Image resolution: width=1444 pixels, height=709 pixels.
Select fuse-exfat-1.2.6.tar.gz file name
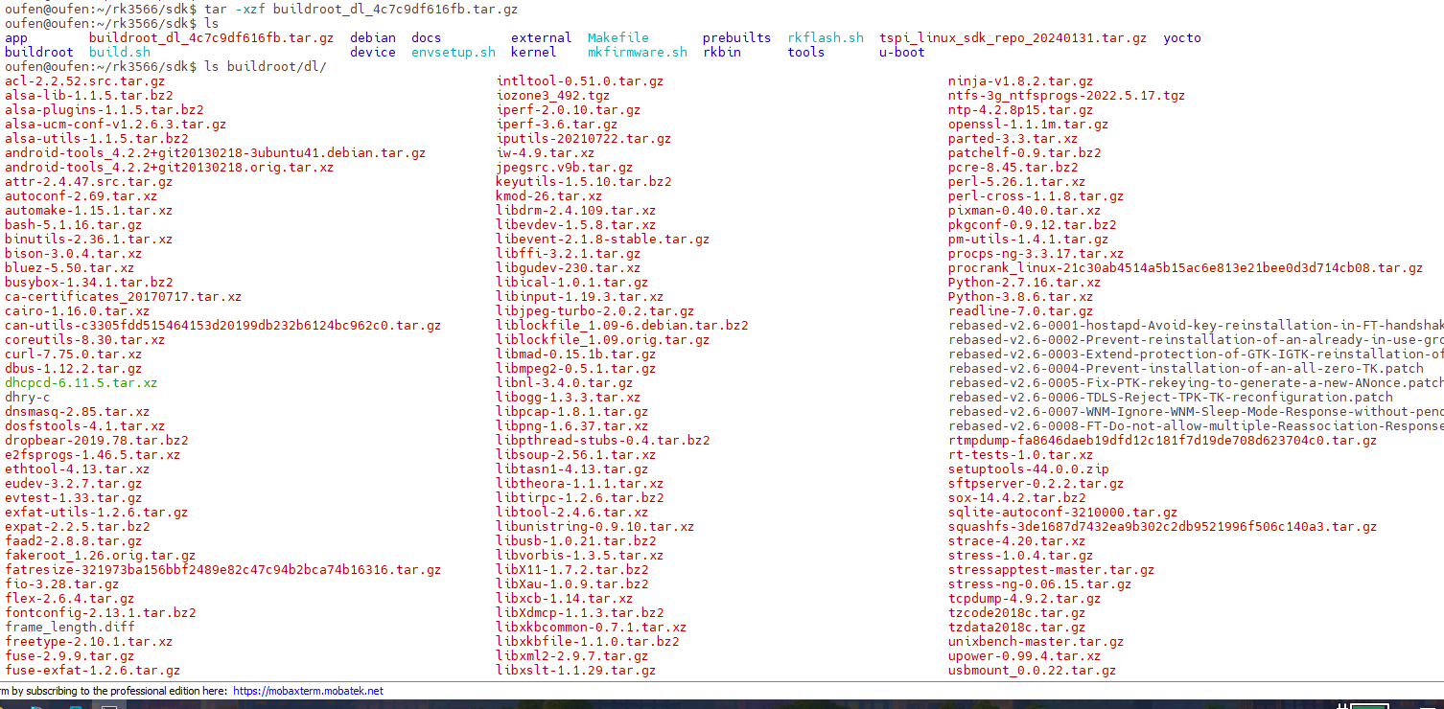(93, 671)
